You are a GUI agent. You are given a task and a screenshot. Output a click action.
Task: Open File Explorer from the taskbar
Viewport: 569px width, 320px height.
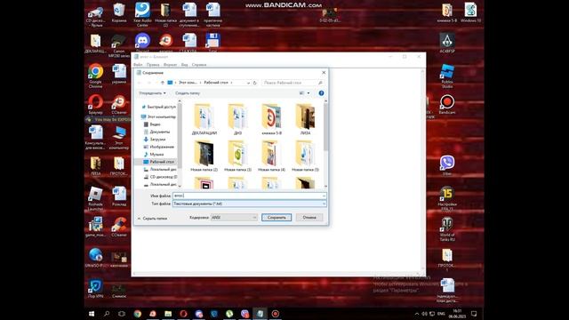pos(168,314)
